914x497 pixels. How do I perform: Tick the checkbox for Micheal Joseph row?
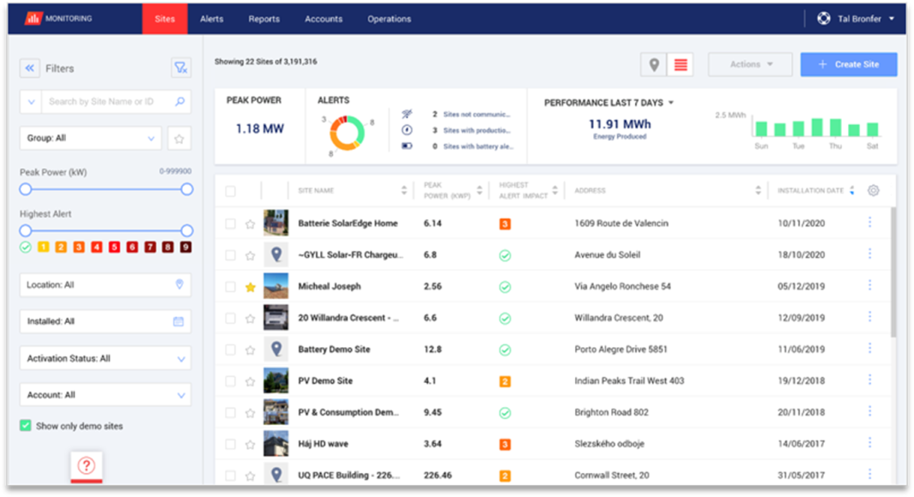click(230, 287)
